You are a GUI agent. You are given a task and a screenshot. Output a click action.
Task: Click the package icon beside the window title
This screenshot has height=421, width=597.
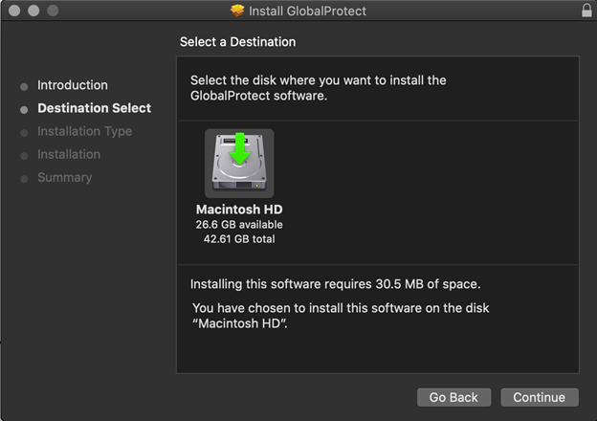coord(237,11)
